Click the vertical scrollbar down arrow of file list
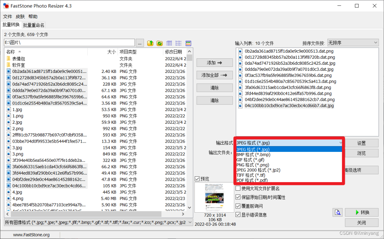The height and width of the screenshot is (239, 384). click(190, 208)
